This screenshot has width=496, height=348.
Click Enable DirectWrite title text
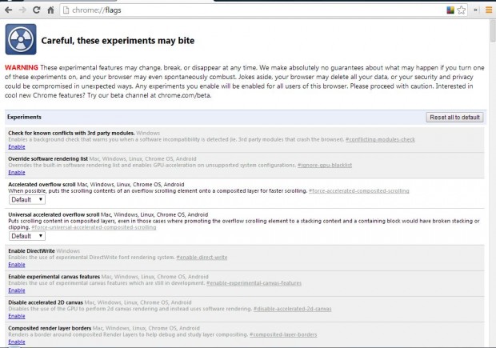[x=32, y=251]
